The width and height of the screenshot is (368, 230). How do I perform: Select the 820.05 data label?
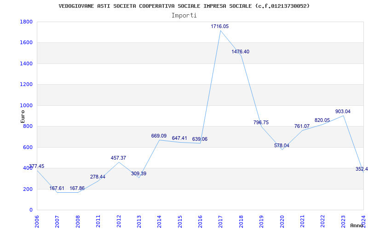(x=322, y=121)
